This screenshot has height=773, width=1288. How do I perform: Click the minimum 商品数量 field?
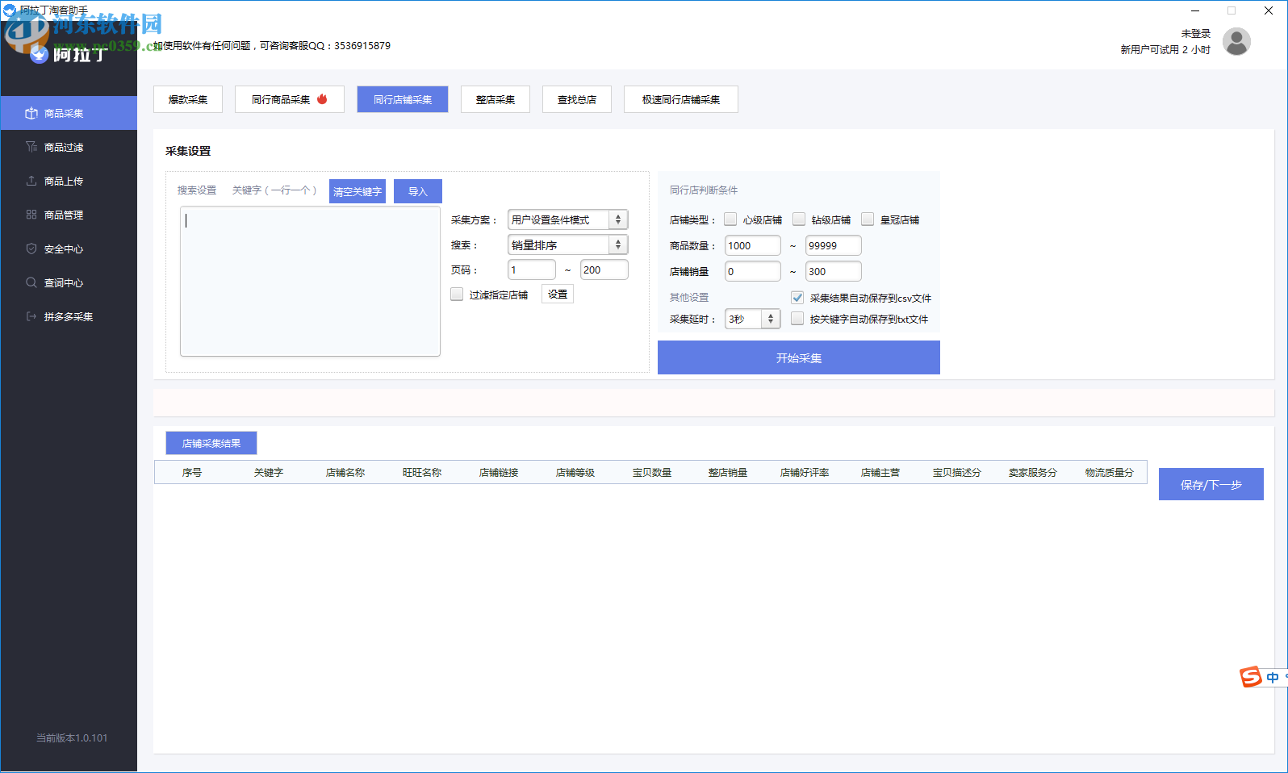click(753, 245)
